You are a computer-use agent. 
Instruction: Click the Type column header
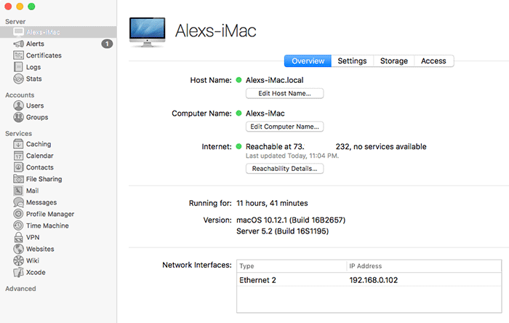(292, 266)
